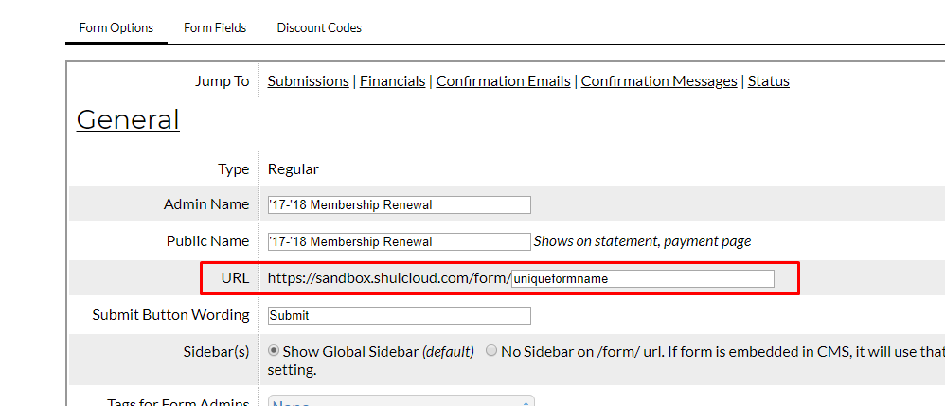
Task: Edit the uniqueformname URL field
Action: pyautogui.click(x=642, y=279)
